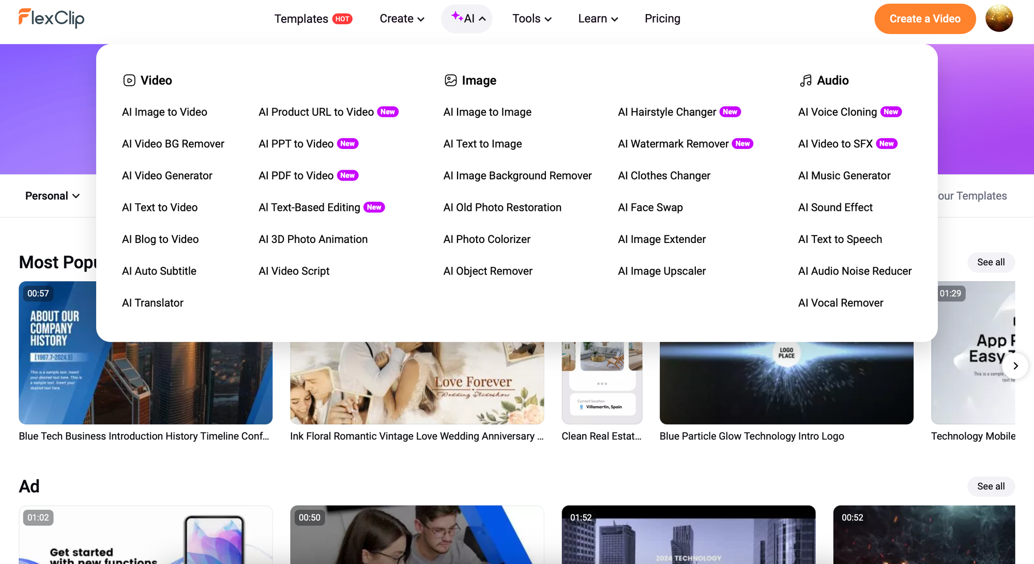Collapse the AI dropdown menu
Image resolution: width=1034 pixels, height=564 pixels.
click(467, 19)
